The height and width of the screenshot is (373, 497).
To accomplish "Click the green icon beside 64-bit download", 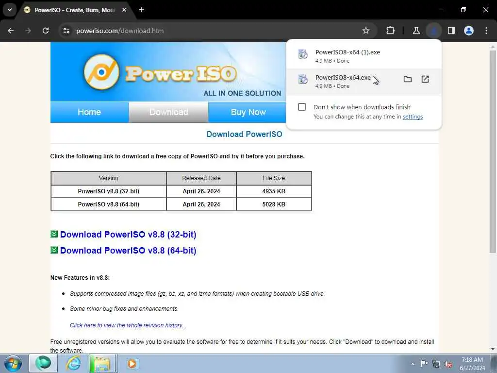I will point(54,250).
